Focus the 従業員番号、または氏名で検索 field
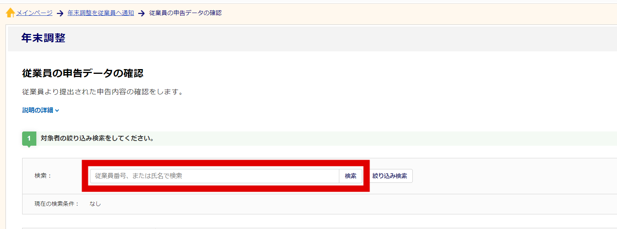 [x=214, y=176]
